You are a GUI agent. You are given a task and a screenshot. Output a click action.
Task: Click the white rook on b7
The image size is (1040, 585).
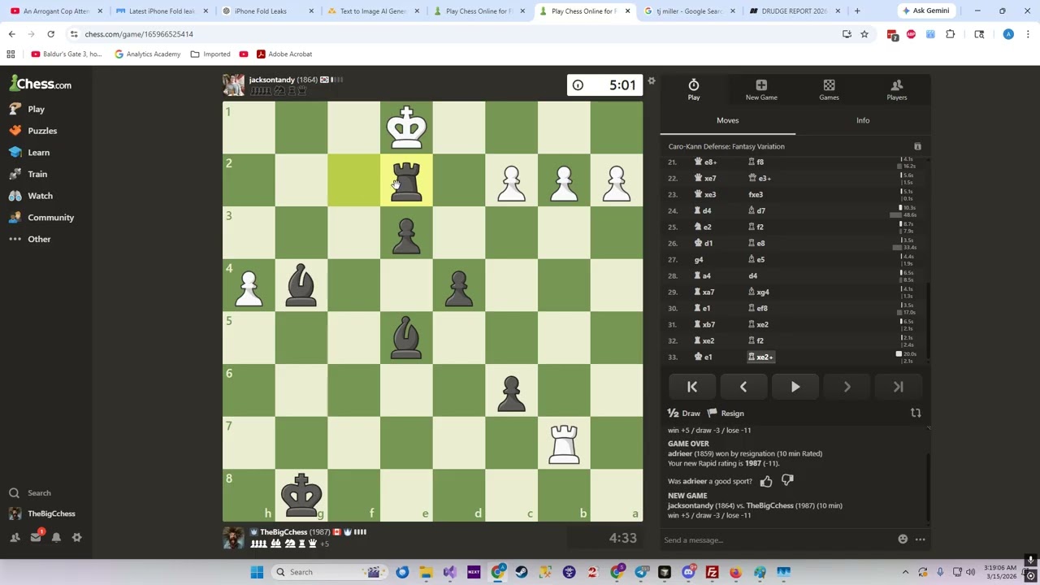[x=564, y=443]
